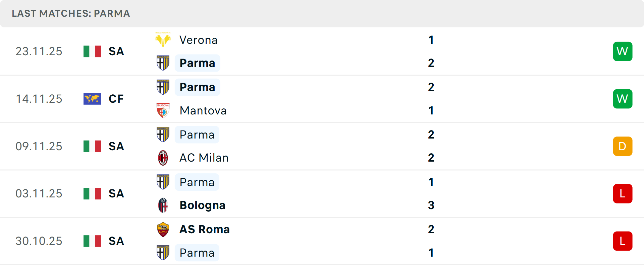Click the green W badge for Verona match
Image resolution: width=644 pixels, height=265 pixels.
[623, 52]
